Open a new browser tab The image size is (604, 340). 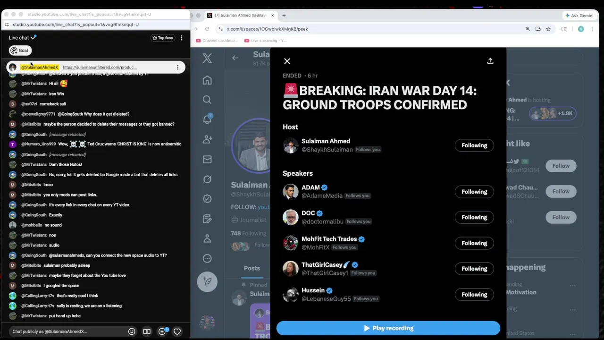click(284, 15)
